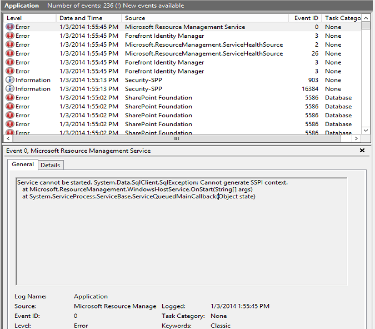The height and width of the screenshot is (329, 375).
Task: Click Logged value '1/3/2014 1:55:45 PM'
Action: click(240, 306)
